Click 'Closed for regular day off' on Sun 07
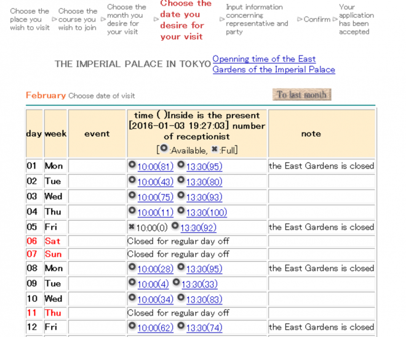The image size is (406, 337). point(178,254)
